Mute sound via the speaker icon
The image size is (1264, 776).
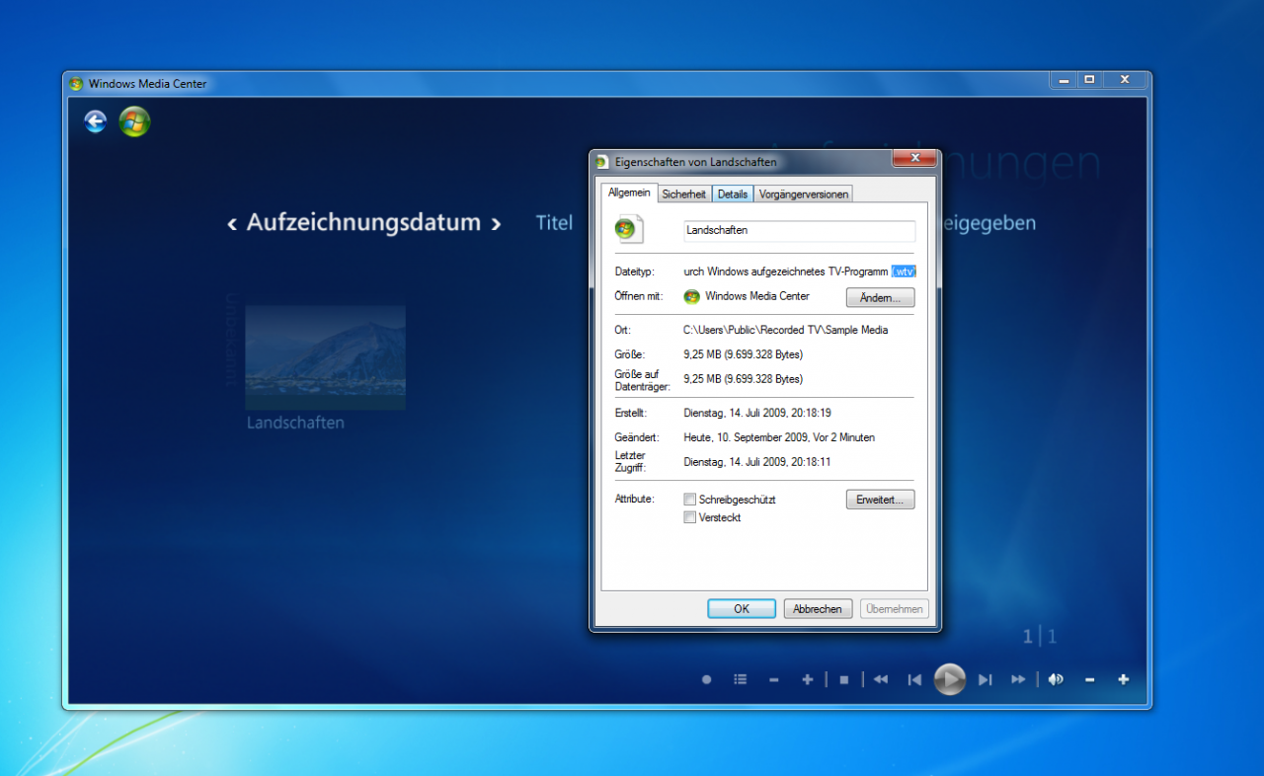coord(1056,679)
